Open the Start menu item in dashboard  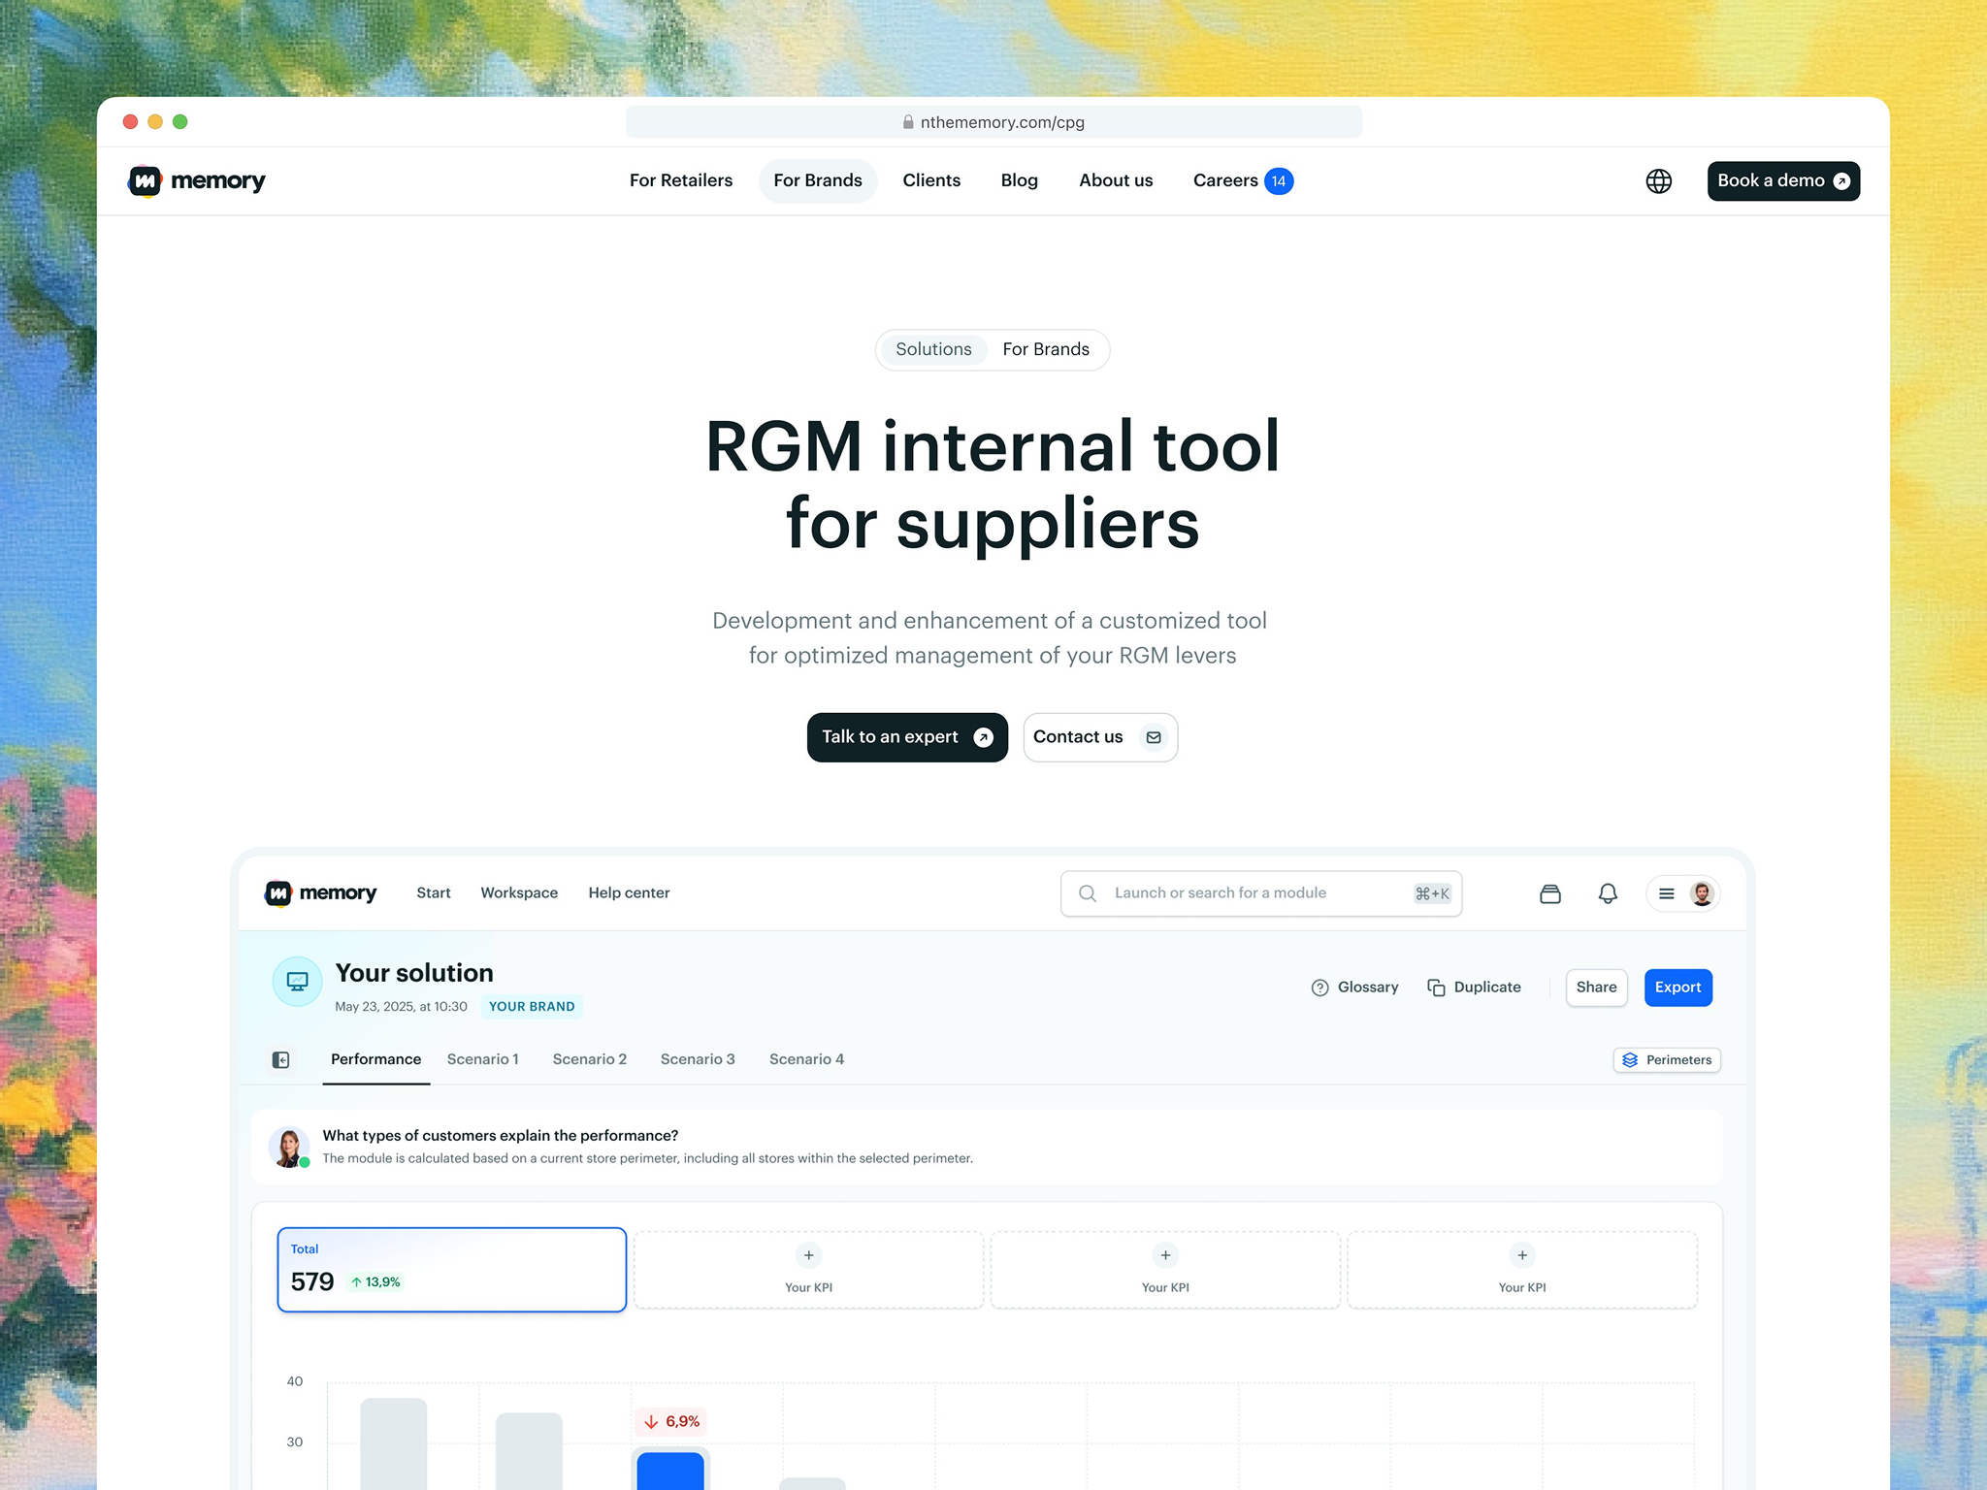click(x=434, y=893)
